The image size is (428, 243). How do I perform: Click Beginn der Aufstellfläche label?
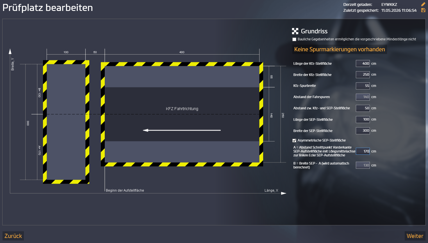pyautogui.click(x=125, y=191)
